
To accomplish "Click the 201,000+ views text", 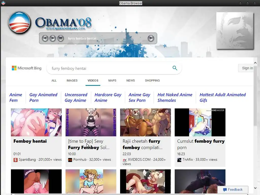I will (x=50, y=159).
